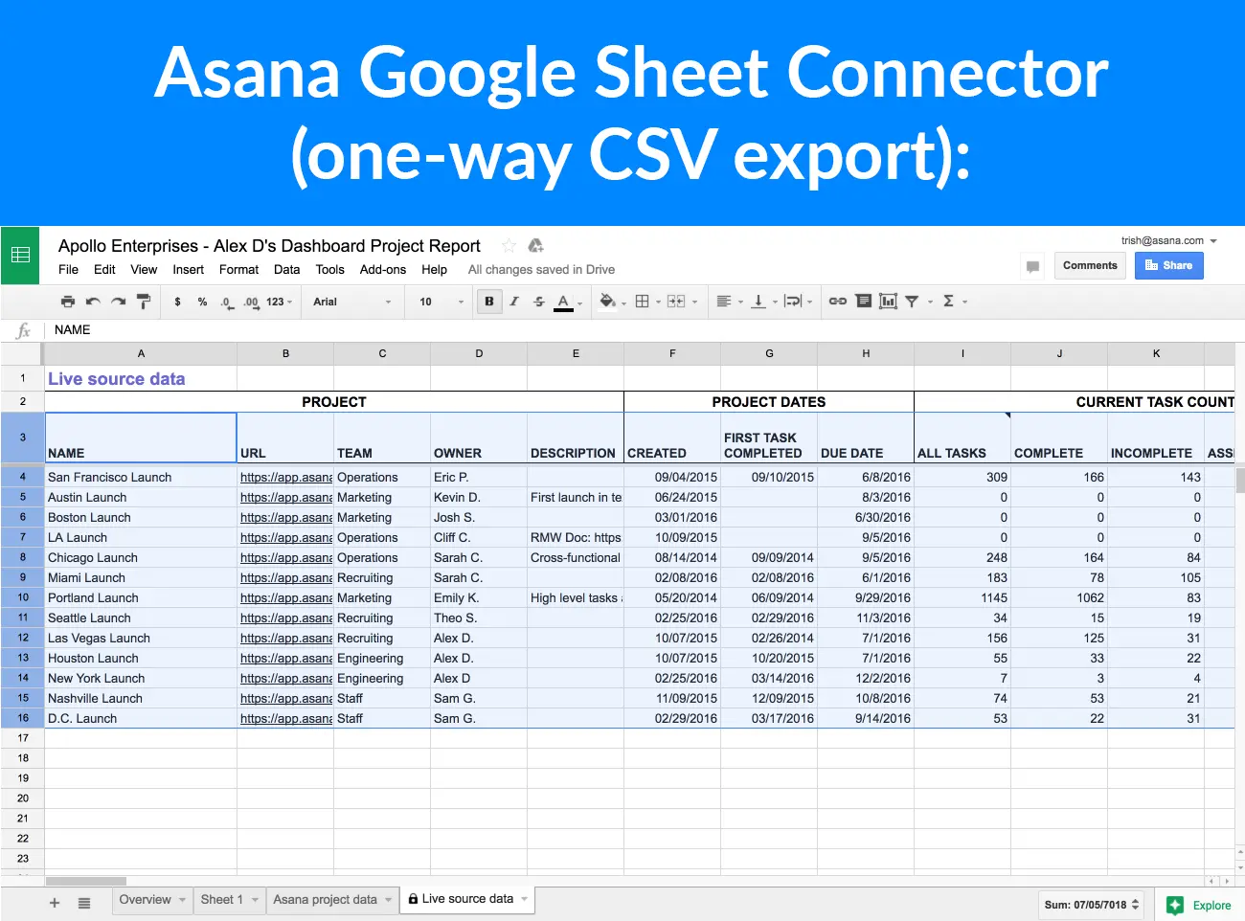Undo the last action
Screen dimensions: 1245x921
(x=93, y=302)
